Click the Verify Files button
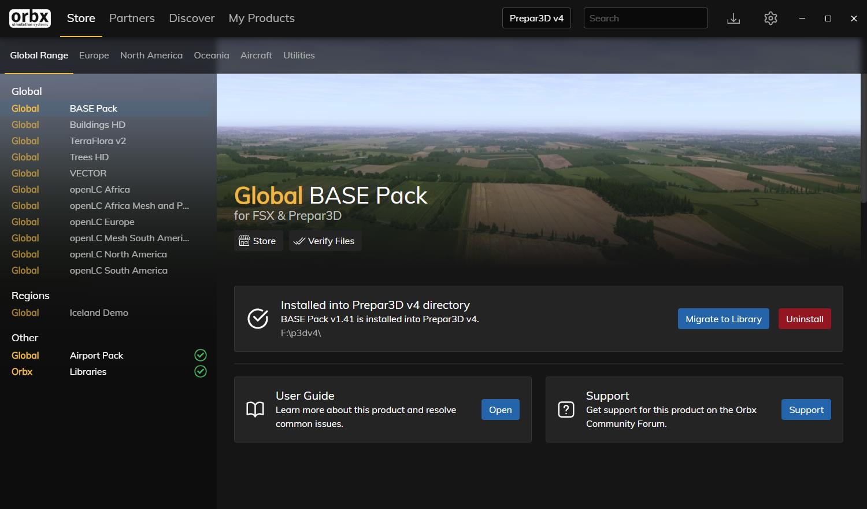 pos(325,241)
